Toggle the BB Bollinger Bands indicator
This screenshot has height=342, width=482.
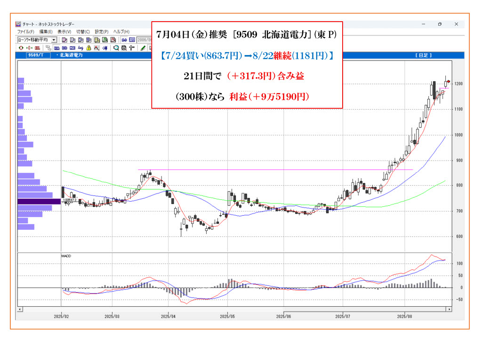coord(64,48)
